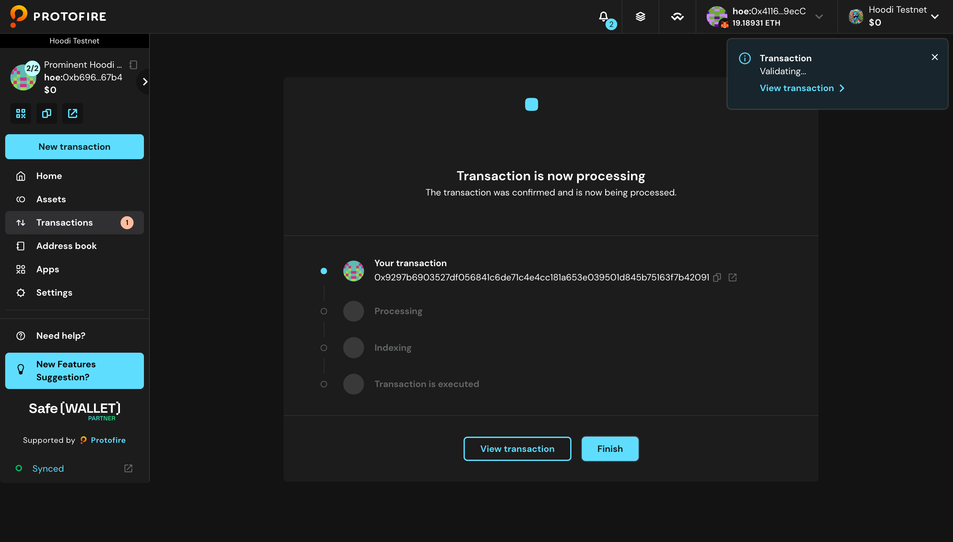This screenshot has height=542, width=953.
Task: Select the Indexing step radio indicator
Action: 324,347
